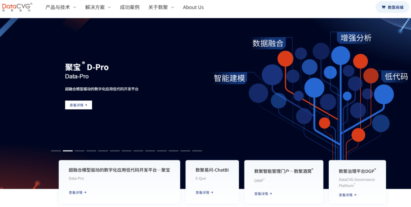Jump to the tenth carousel slide indicator

pos(162,151)
